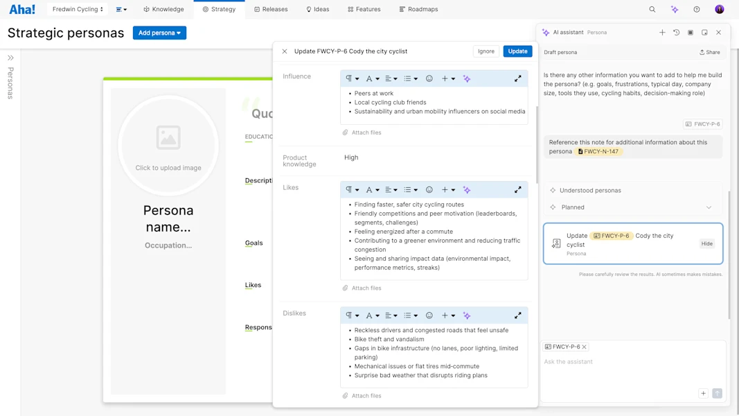
Task: Close the Update FWCY-P-6 dialog
Action: coord(285,51)
